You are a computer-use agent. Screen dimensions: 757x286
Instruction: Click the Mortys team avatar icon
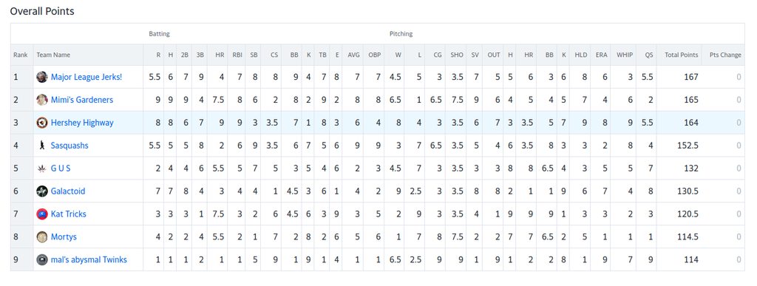(x=42, y=236)
